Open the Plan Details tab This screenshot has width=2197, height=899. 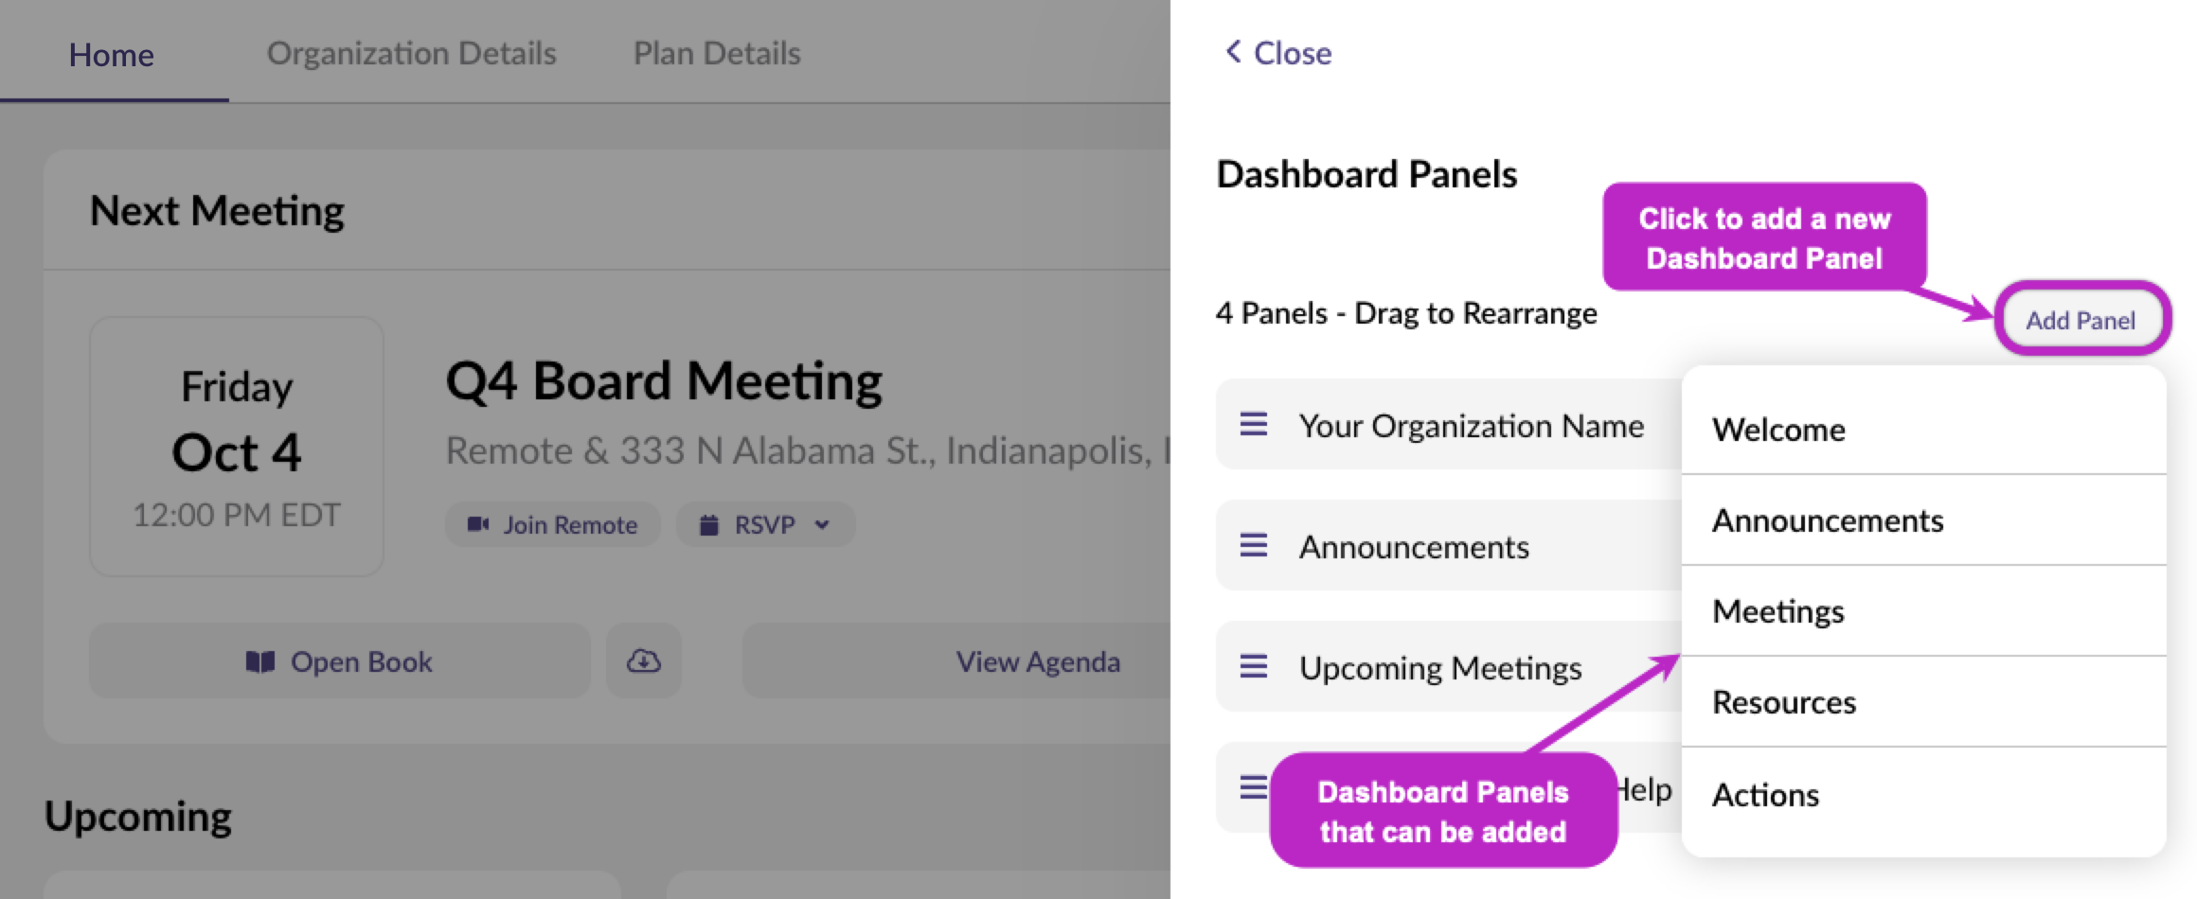tap(717, 54)
